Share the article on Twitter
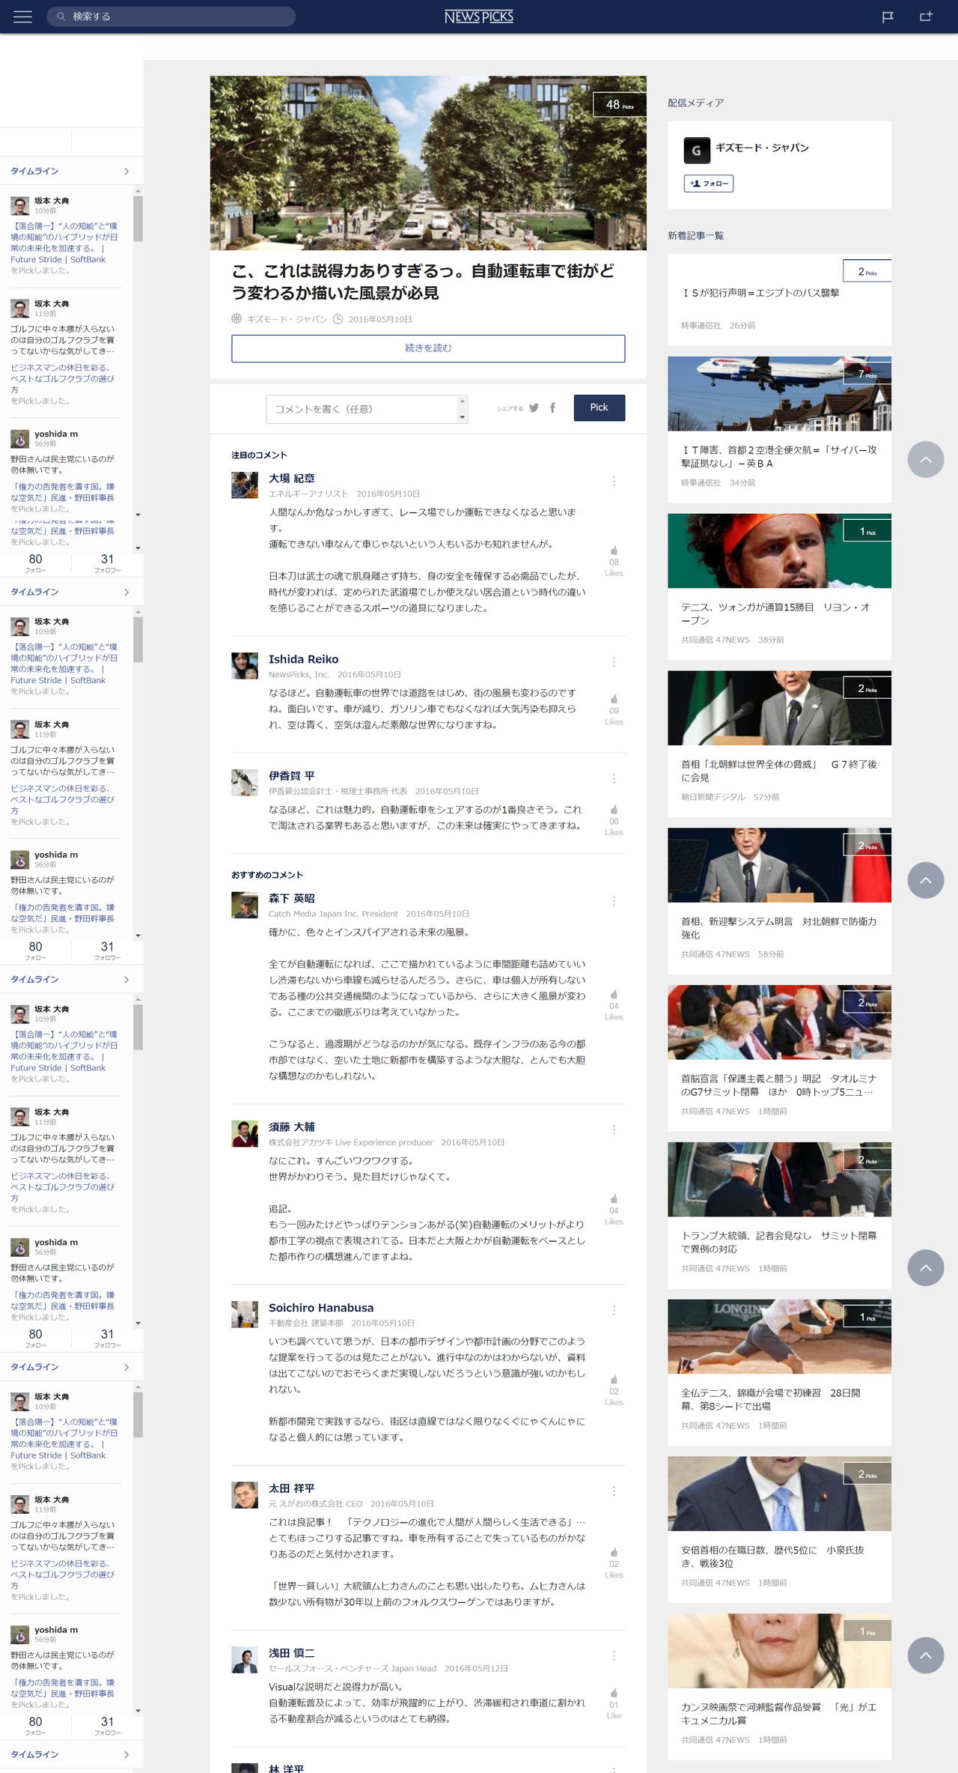This screenshot has height=1773, width=958. pyautogui.click(x=534, y=408)
